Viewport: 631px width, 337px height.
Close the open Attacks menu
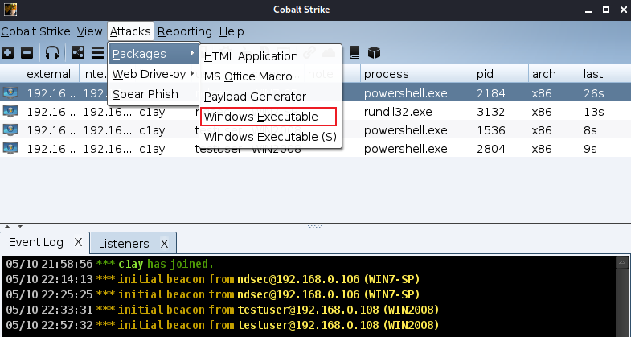[130, 31]
